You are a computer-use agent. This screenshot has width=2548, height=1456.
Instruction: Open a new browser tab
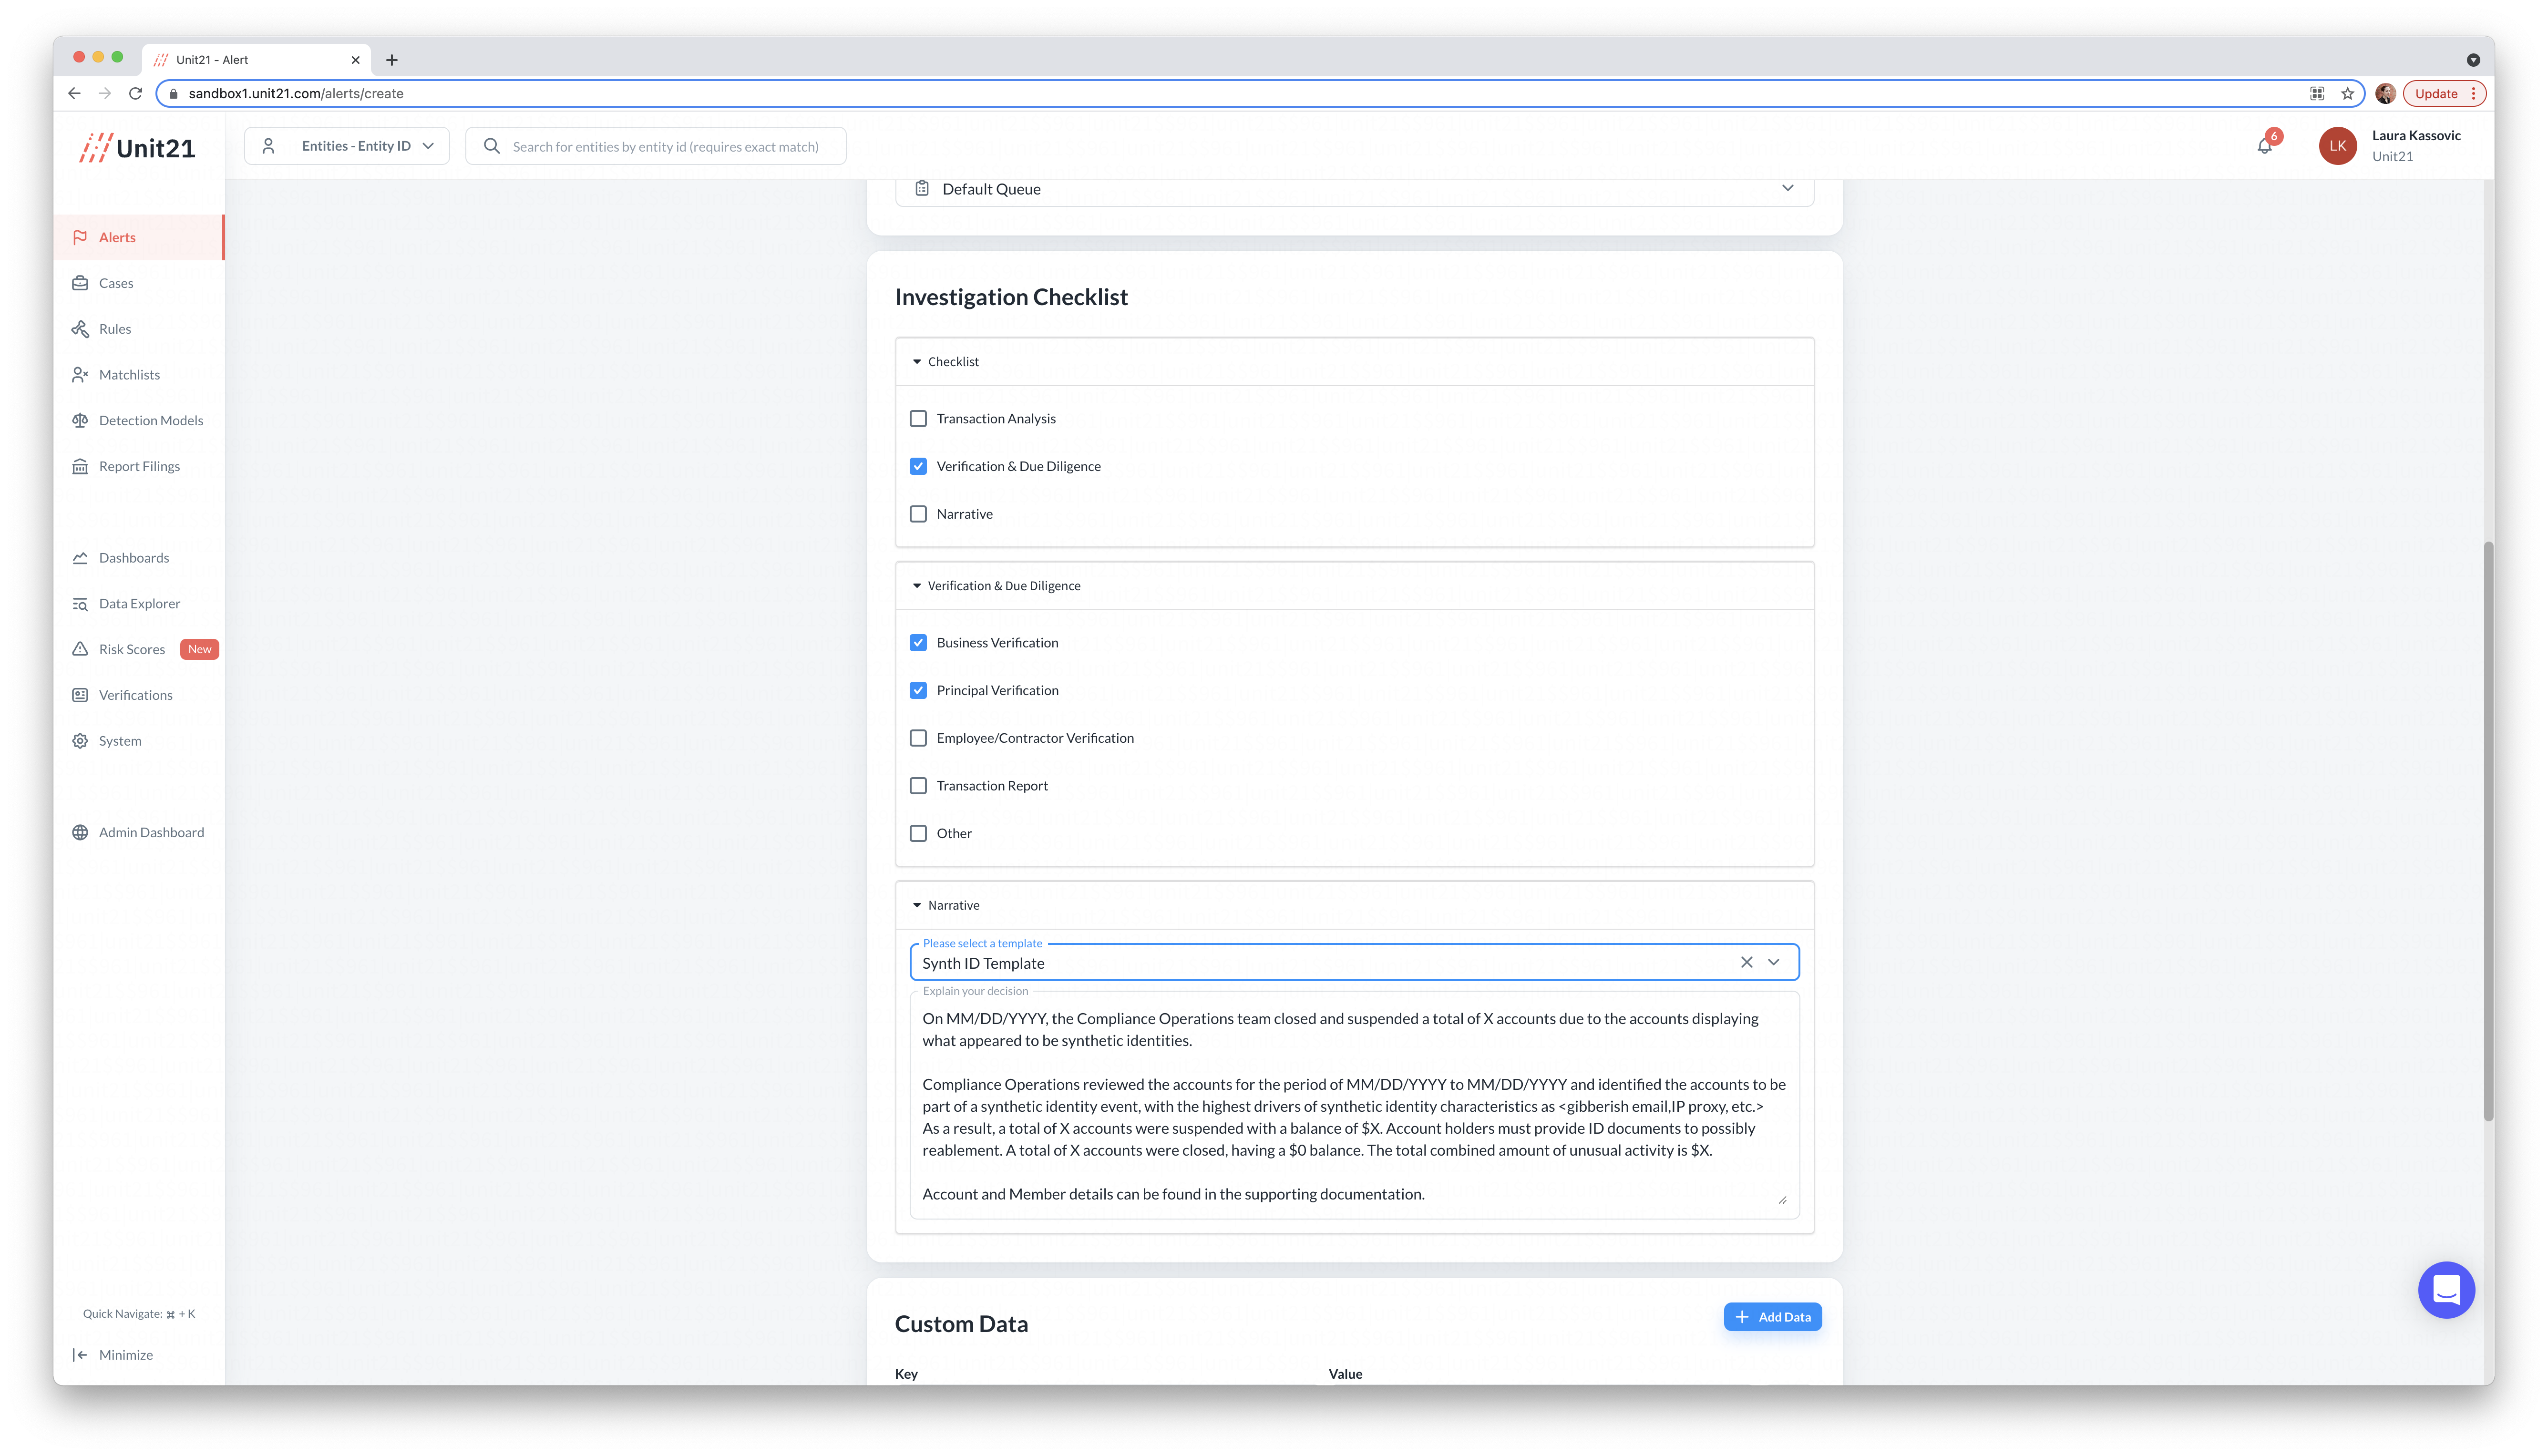coord(392,60)
